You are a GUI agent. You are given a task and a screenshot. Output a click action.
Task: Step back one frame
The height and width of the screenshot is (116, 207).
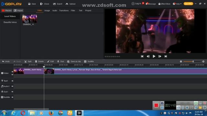(x=148, y=56)
